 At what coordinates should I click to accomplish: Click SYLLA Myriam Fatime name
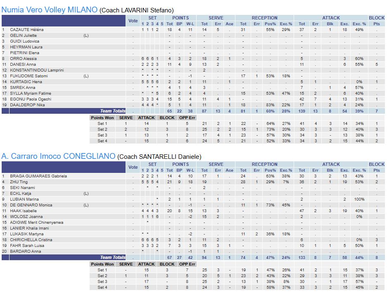pos(31,93)
